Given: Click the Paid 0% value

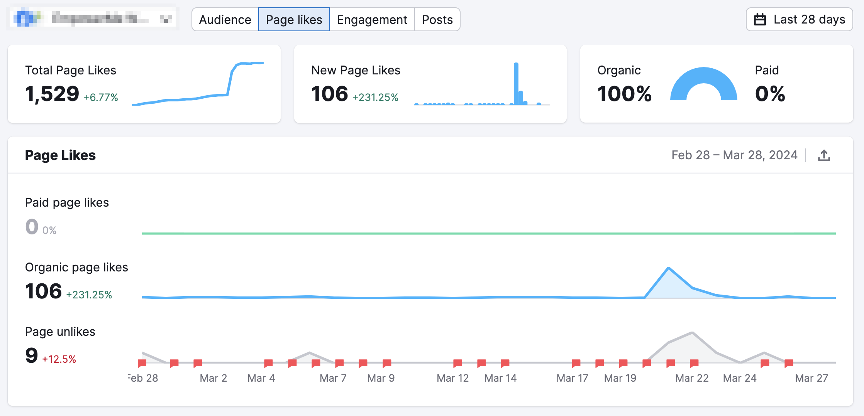Looking at the screenshot, I should coord(770,94).
